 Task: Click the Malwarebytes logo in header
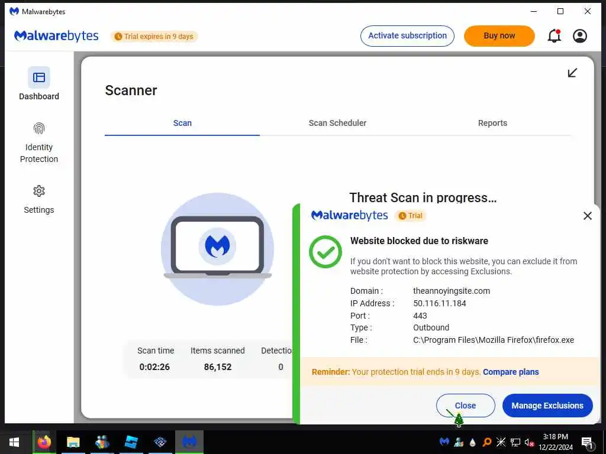tap(56, 36)
